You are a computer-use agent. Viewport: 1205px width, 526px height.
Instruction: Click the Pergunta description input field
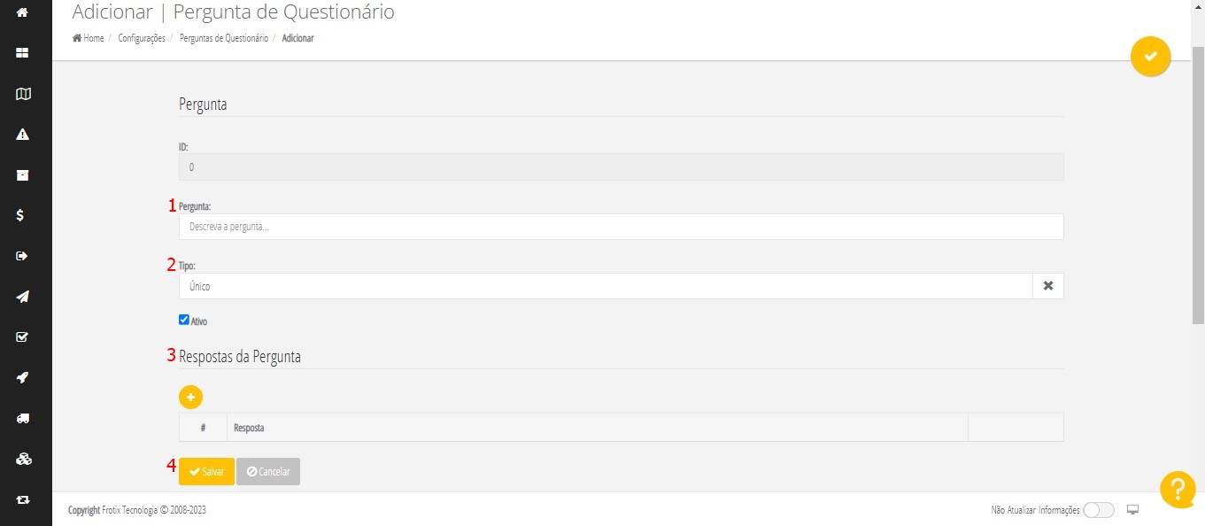pos(620,227)
